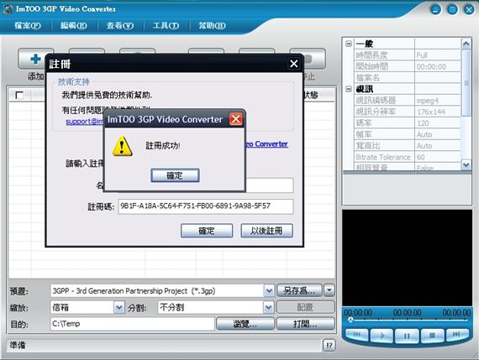The width and height of the screenshot is (479, 360).
Task: Click 確定 in the registration dialog
Action: click(x=207, y=231)
